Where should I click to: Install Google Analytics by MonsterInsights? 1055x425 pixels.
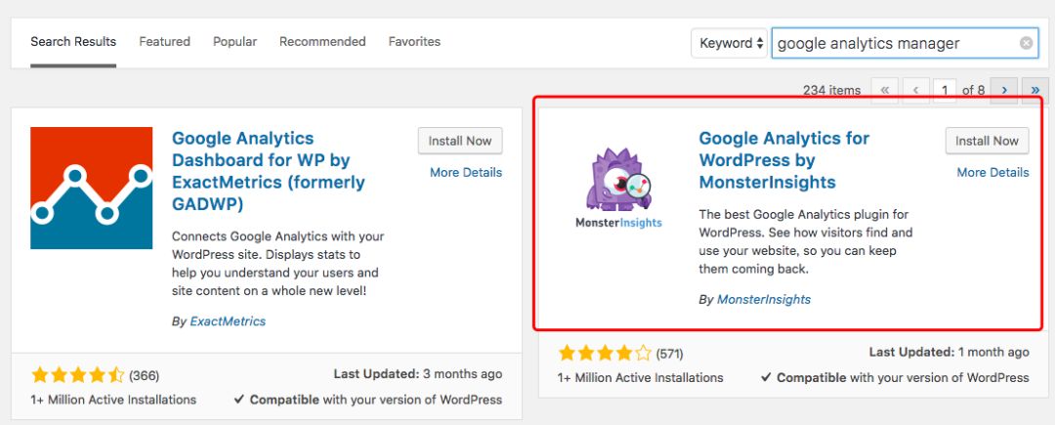point(987,141)
